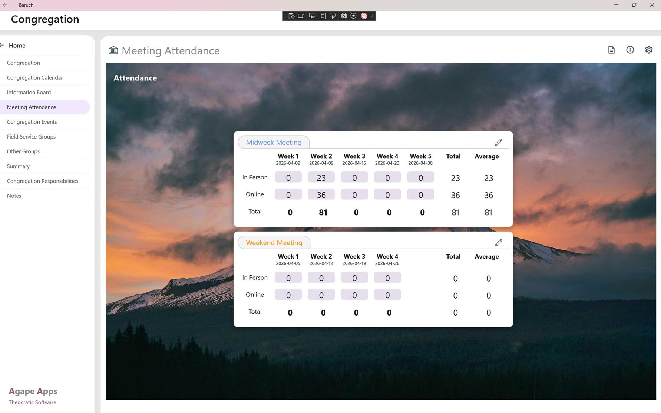Activate the Select Element cursor tool
The image size is (661, 413).
312,16
